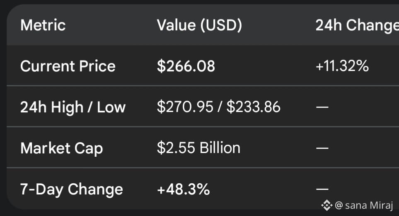The height and width of the screenshot is (216, 399).
Task: Click the dash in Market Cap row
Action: click(322, 148)
